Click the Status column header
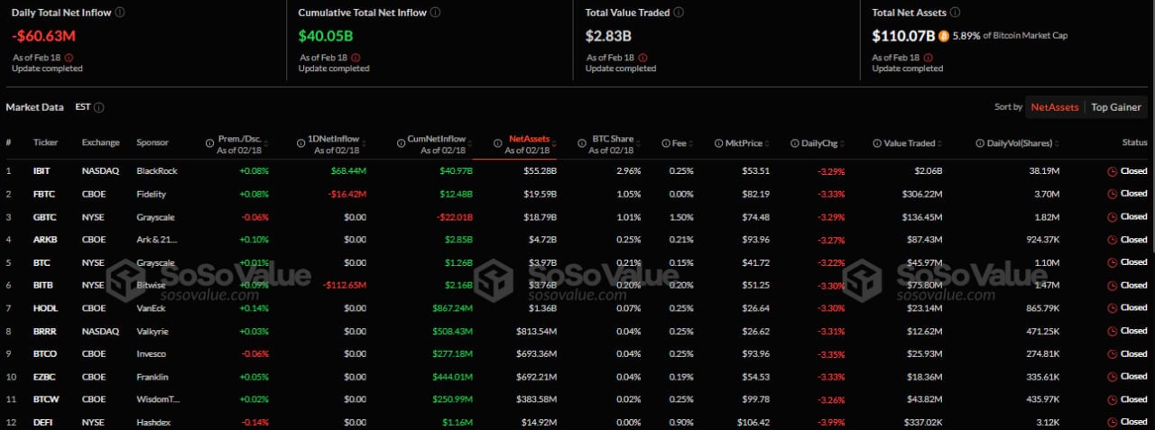 point(1134,142)
